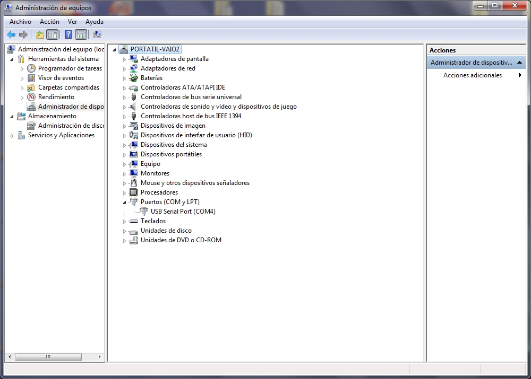Click the IEEE 1394 host controller icon
531x379 pixels.
(x=134, y=116)
